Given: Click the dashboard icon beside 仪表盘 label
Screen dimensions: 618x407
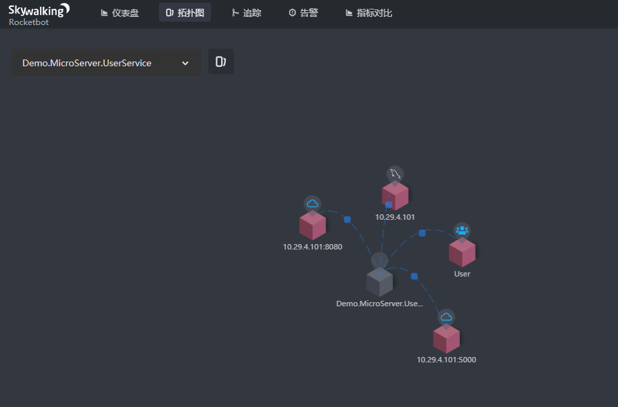Looking at the screenshot, I should pyautogui.click(x=104, y=11).
